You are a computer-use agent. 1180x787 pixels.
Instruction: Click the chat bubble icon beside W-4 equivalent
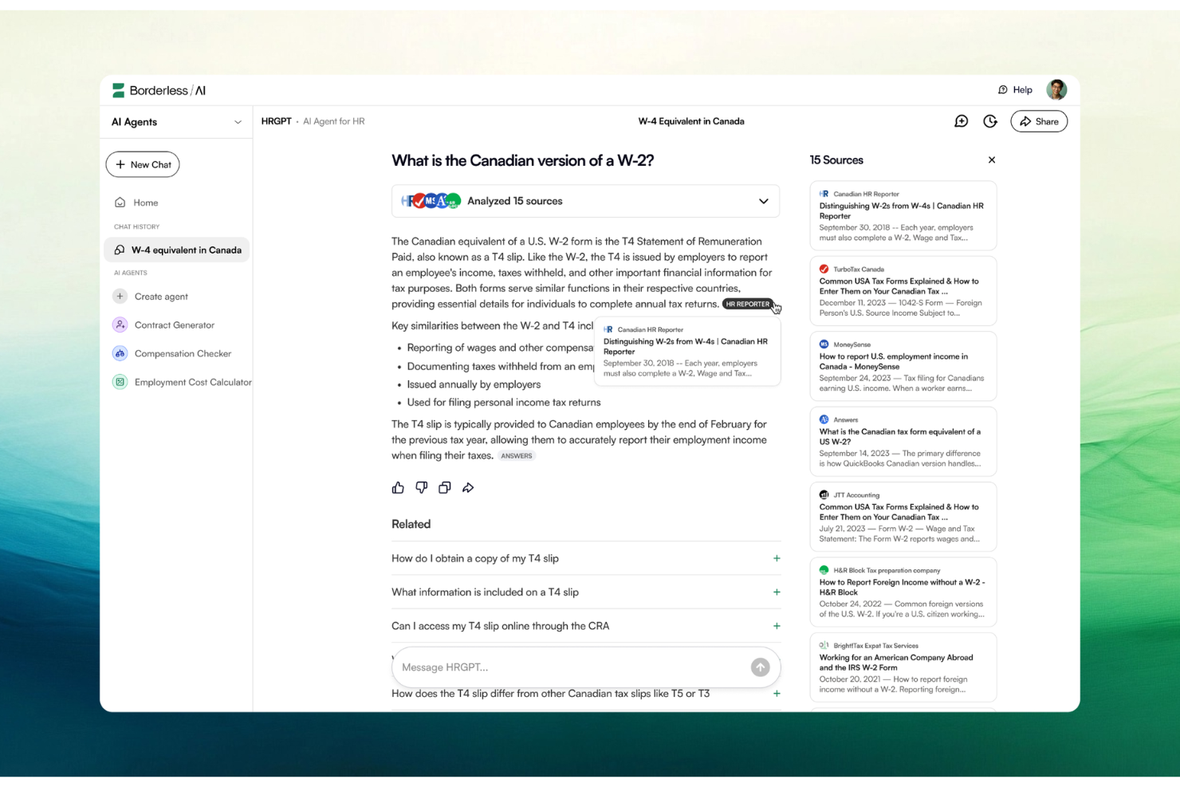(120, 250)
